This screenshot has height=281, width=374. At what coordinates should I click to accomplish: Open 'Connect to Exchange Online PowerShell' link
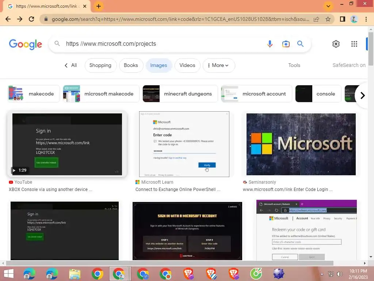pyautogui.click(x=178, y=190)
